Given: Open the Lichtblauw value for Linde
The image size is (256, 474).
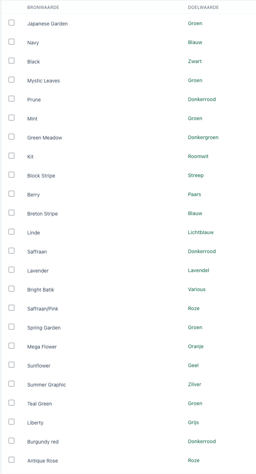Looking at the screenshot, I should tap(201, 232).
